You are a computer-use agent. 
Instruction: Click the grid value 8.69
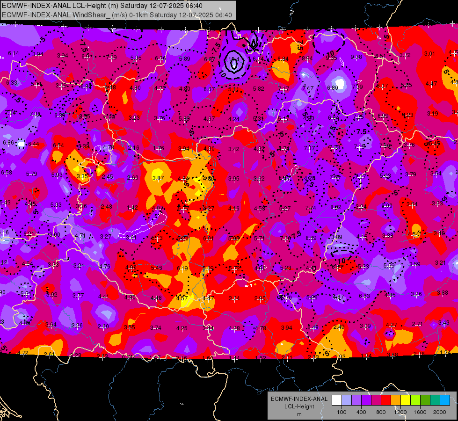click(x=311, y=238)
